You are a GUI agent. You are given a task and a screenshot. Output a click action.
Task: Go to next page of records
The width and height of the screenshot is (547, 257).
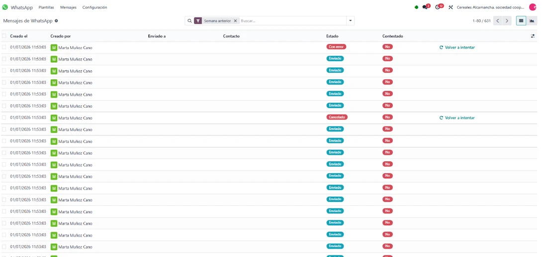(x=507, y=21)
